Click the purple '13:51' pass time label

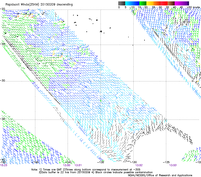78,165
